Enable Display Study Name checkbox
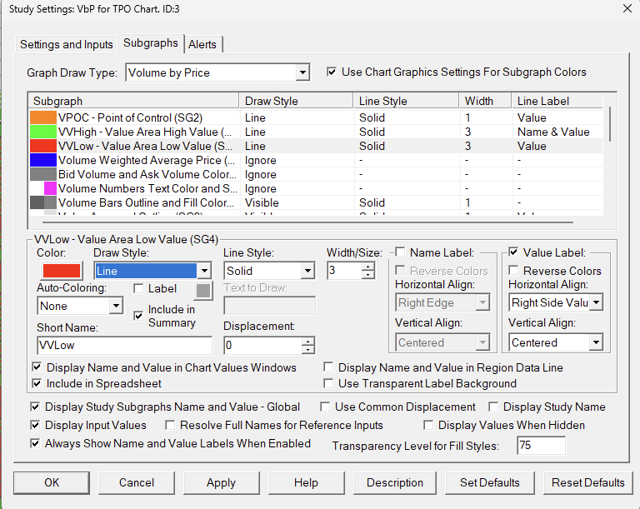Viewport: 640px width, 509px height. 493,407
